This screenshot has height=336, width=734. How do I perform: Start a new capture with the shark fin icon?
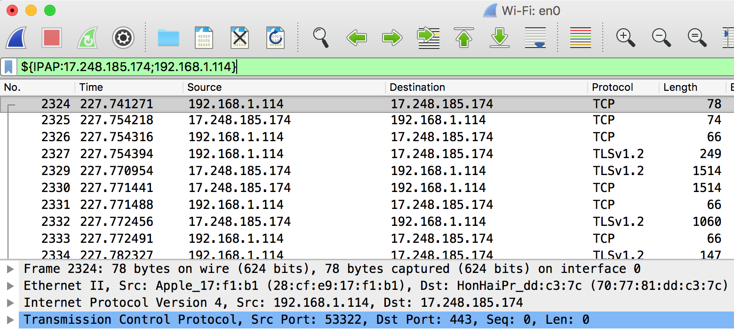(16, 38)
